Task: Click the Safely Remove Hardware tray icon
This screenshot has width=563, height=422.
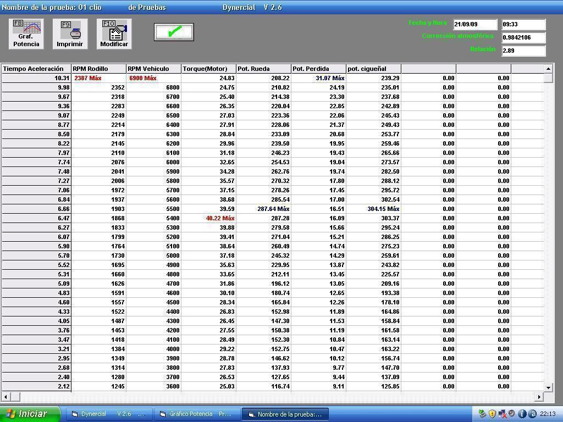Action: tap(482, 414)
